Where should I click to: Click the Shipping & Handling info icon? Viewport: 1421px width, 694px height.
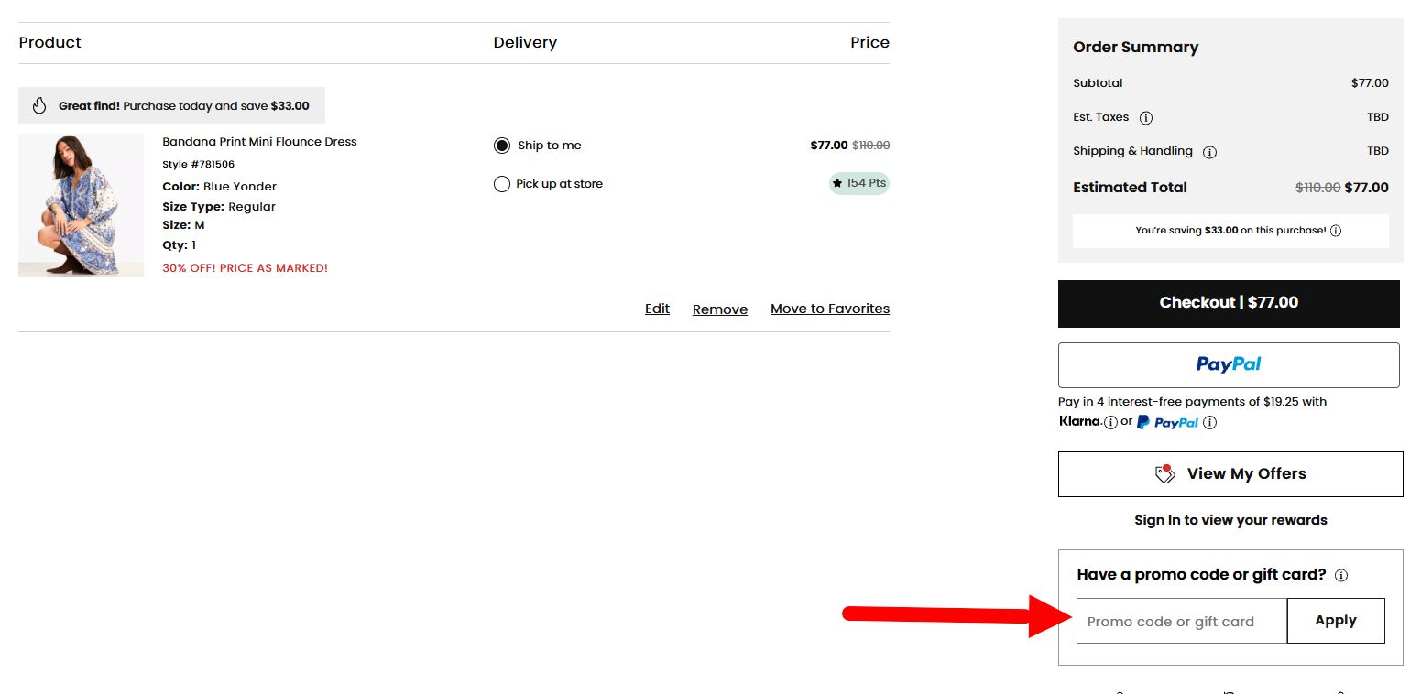coord(1210,152)
